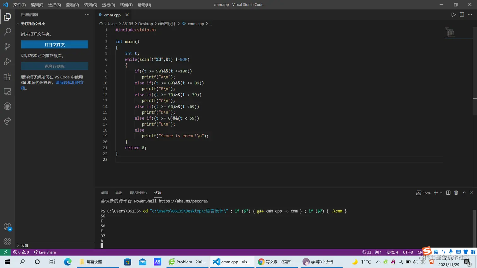Screen dimensions: 477x268
Task: Open the Explorer panel's more actions menu
Action: click(87, 15)
